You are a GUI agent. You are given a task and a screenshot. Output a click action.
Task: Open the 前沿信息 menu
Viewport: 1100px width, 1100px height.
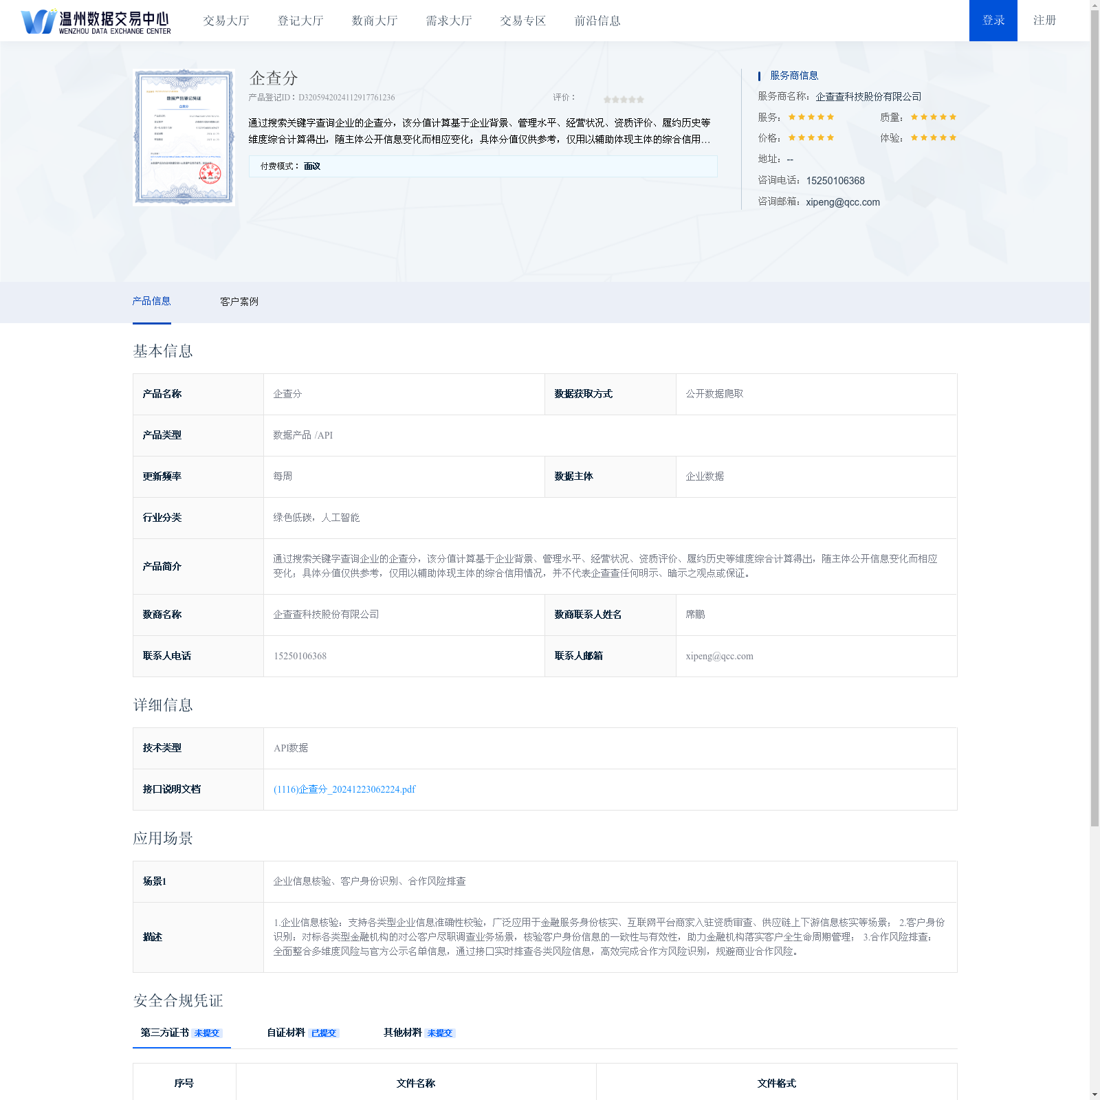[x=597, y=21]
